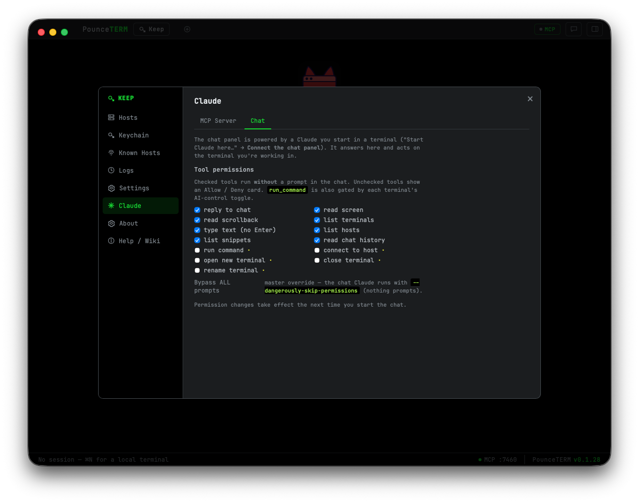Click the PounceTERM v0.1.28 version text
This screenshot has width=639, height=503.
pos(567,460)
